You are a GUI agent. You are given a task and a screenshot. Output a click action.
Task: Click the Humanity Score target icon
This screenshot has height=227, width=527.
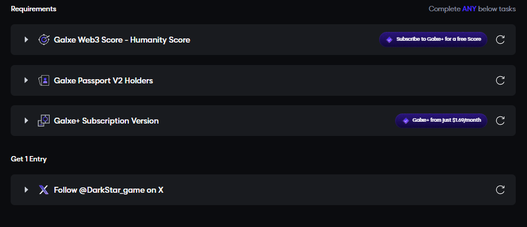coord(44,40)
